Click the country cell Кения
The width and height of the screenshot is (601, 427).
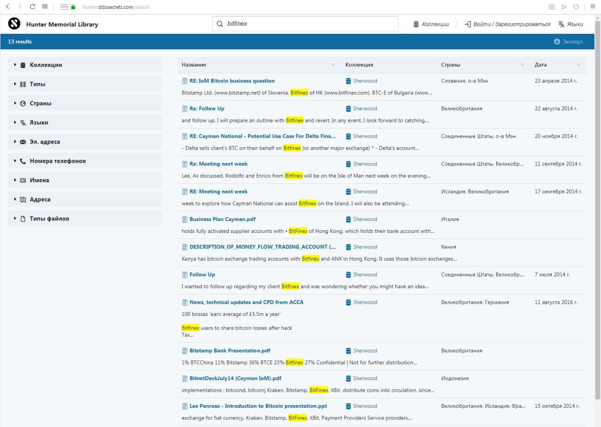pyautogui.click(x=448, y=247)
